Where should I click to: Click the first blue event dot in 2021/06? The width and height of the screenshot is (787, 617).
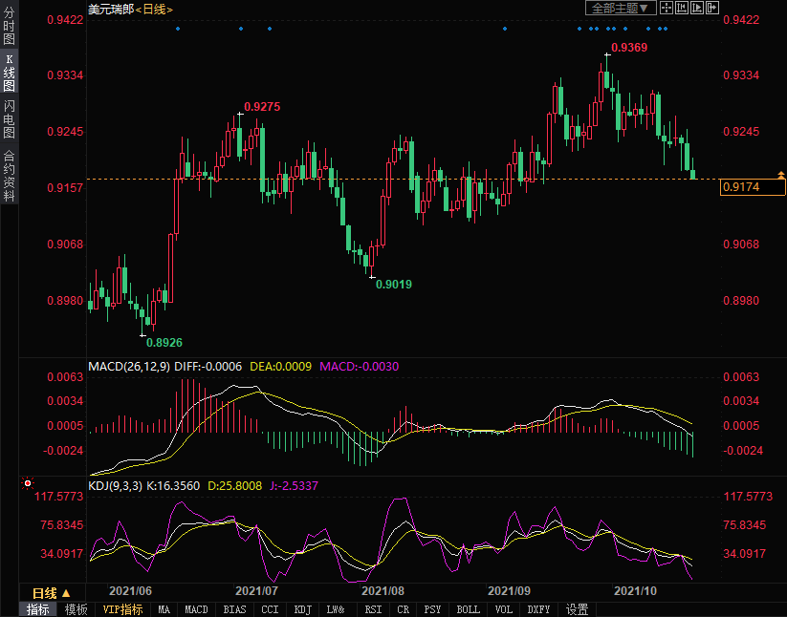(x=178, y=29)
